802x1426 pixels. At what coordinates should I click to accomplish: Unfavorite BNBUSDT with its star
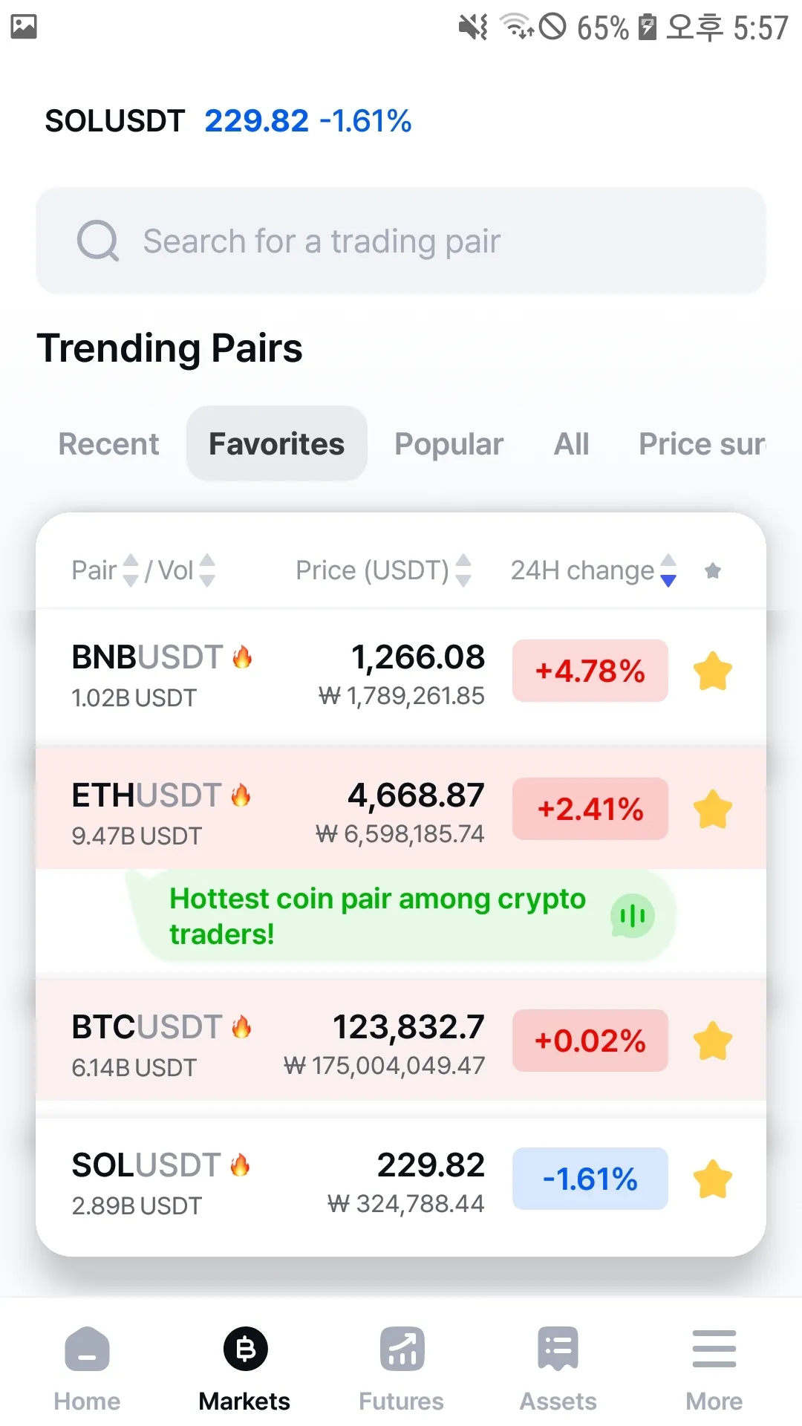tap(713, 671)
